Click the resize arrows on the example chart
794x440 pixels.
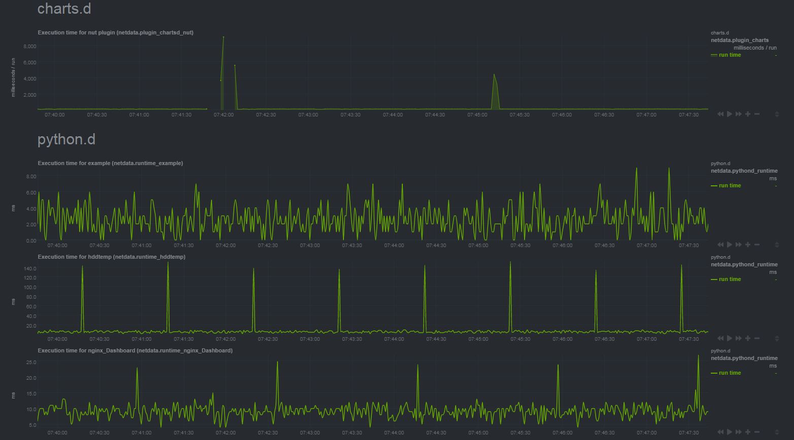(776, 245)
